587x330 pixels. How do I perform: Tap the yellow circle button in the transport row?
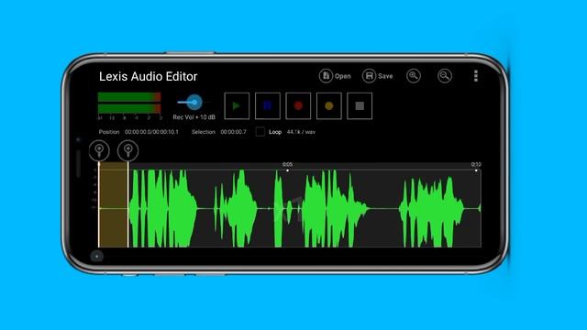point(328,106)
